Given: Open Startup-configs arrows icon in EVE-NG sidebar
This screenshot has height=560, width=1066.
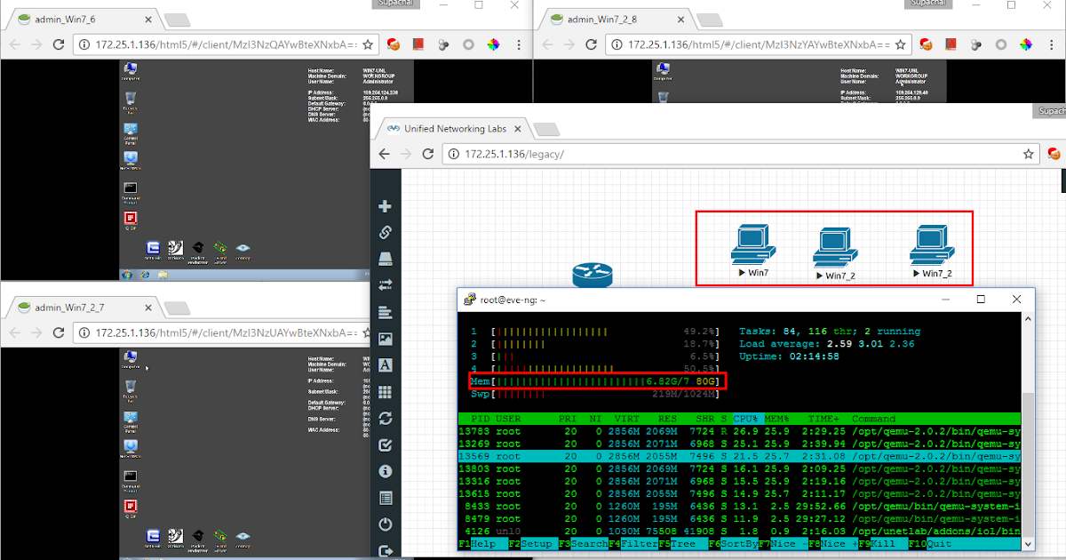Looking at the screenshot, I should click(386, 285).
